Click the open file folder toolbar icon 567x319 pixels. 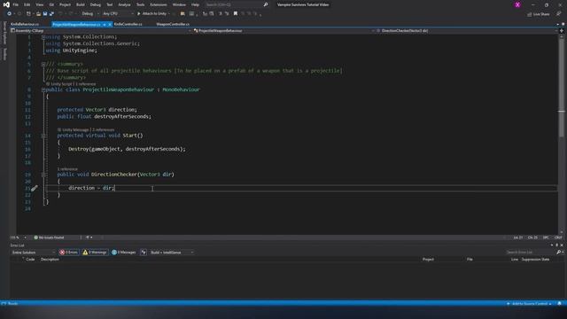38,14
